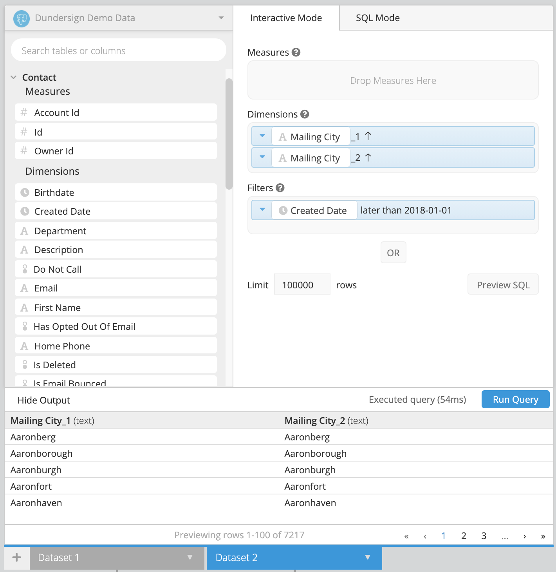
Task: Click the PostgreSQL elephant data source icon
Action: pos(22,18)
